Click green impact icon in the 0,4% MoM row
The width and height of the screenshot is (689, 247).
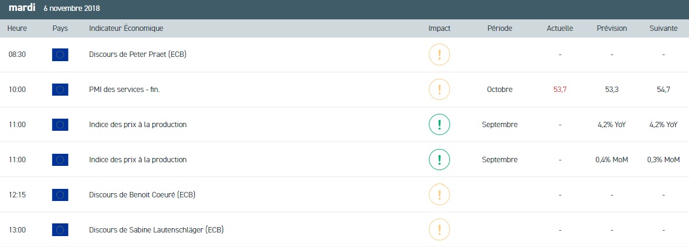point(439,160)
